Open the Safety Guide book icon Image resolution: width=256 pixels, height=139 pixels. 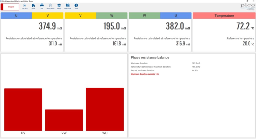point(67,6)
